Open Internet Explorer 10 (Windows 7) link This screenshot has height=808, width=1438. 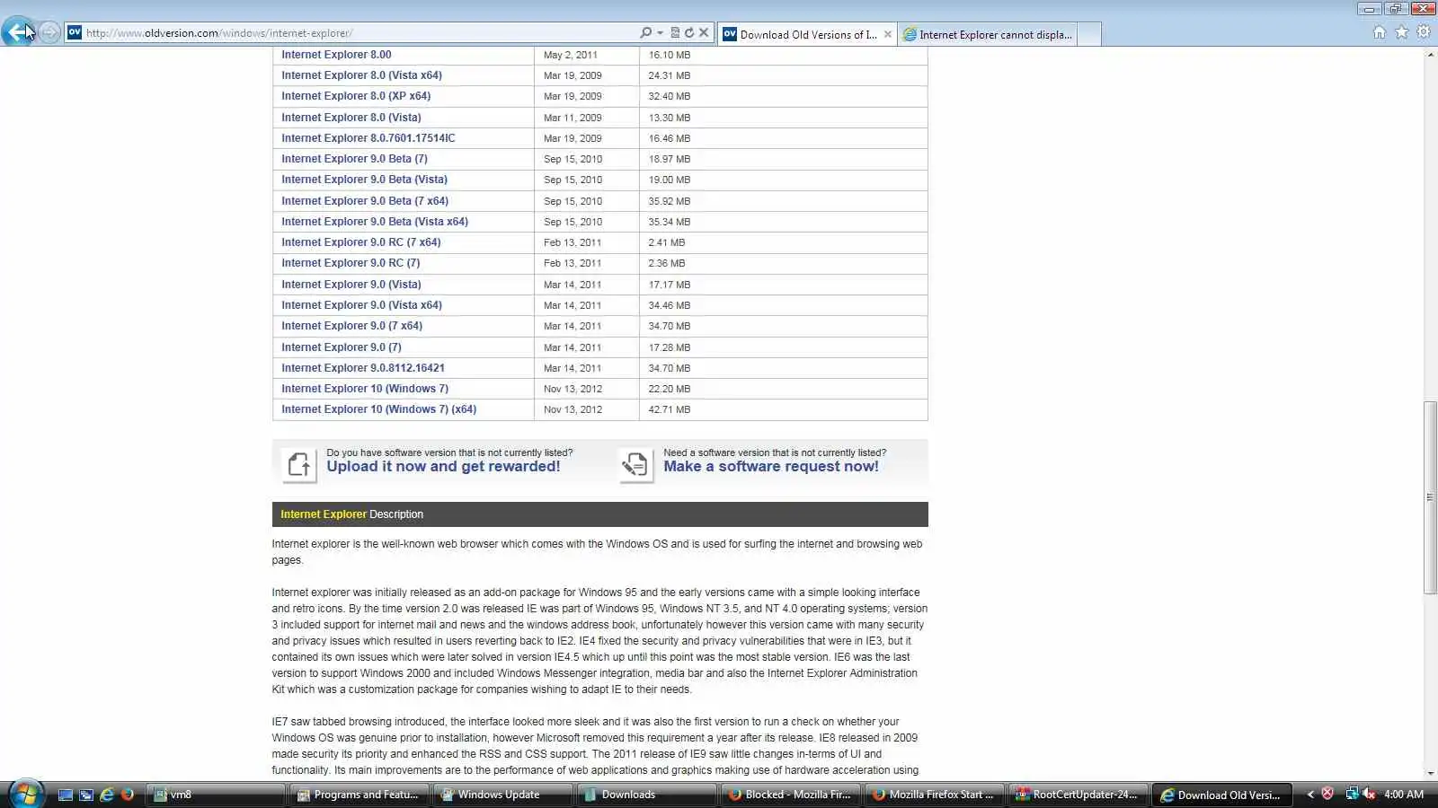(365, 389)
